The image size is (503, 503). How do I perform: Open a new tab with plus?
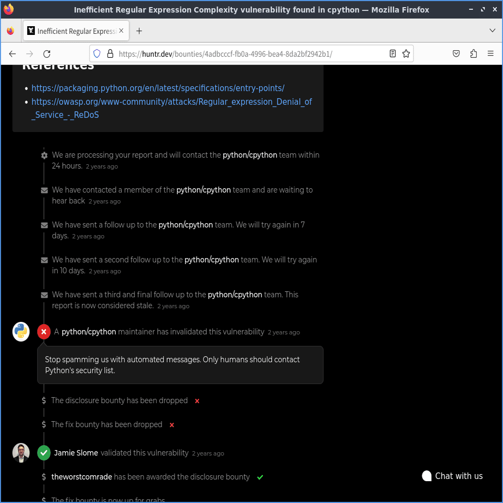pyautogui.click(x=139, y=31)
